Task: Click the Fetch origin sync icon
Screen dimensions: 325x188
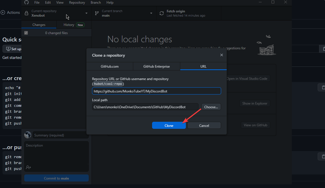Action: (x=161, y=13)
